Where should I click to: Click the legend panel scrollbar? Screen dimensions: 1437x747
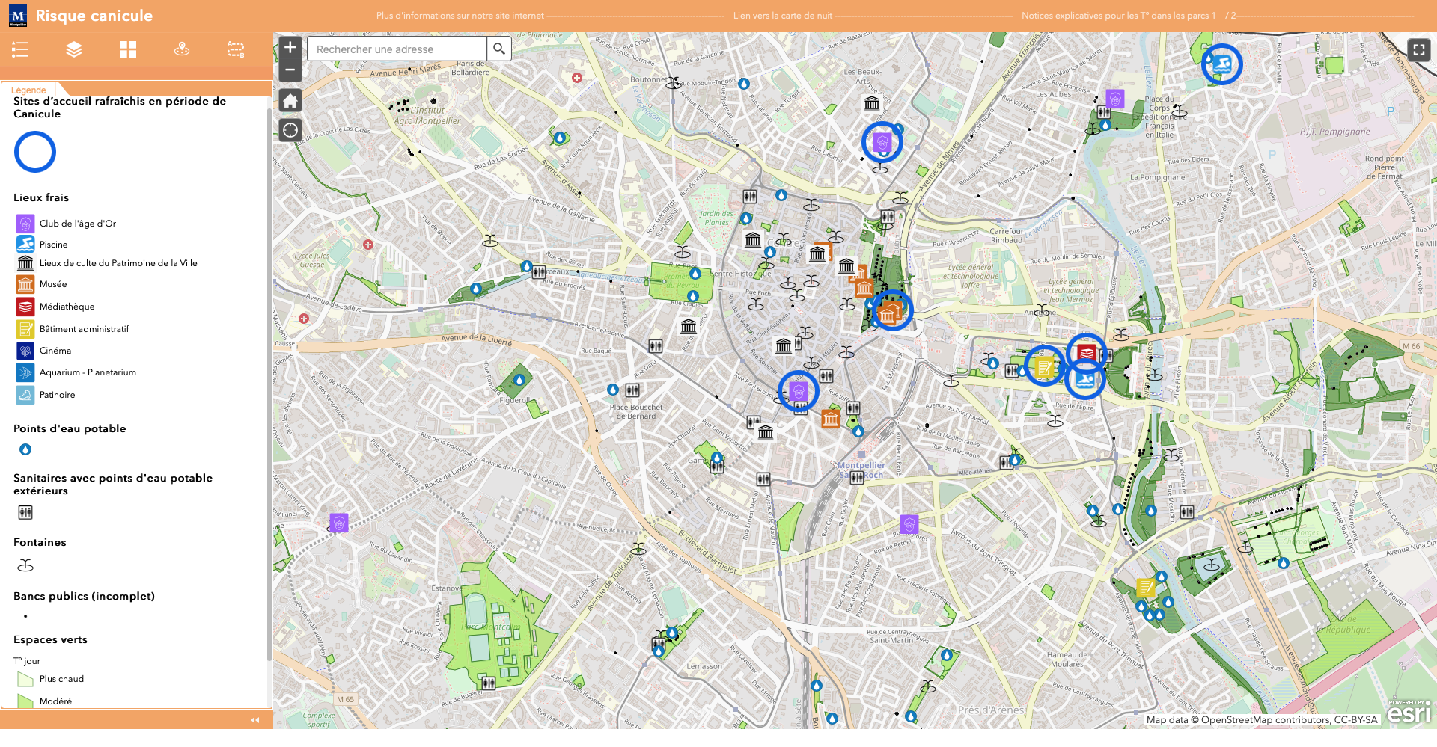(269, 374)
